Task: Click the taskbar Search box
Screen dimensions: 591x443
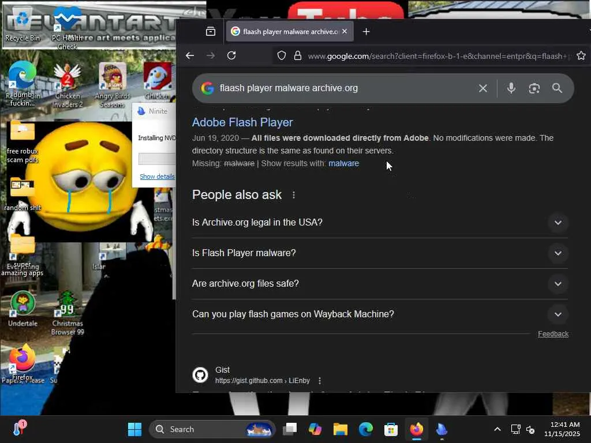Action: (x=212, y=429)
